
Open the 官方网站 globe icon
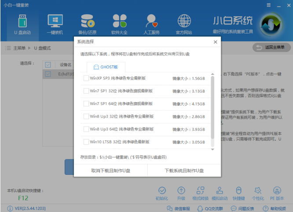click(184, 25)
